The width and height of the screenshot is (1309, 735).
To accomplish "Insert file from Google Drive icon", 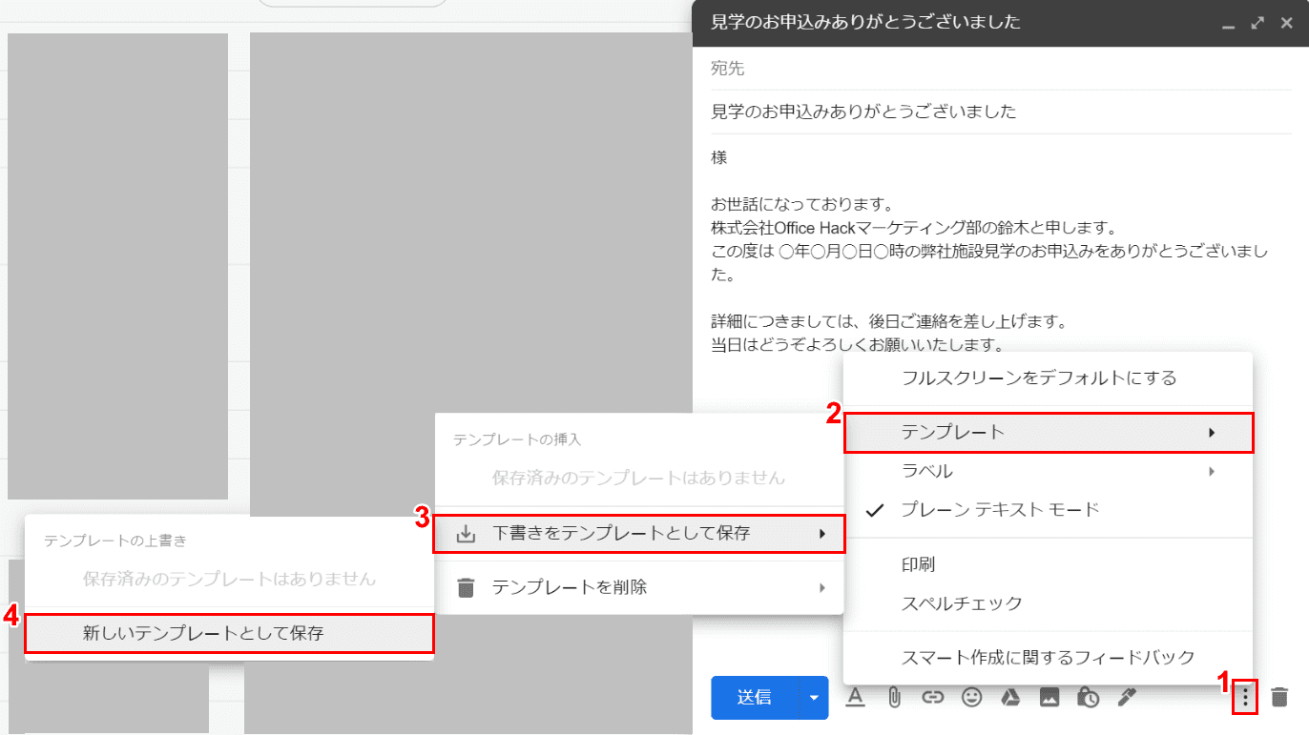I will pyautogui.click(x=1010, y=698).
